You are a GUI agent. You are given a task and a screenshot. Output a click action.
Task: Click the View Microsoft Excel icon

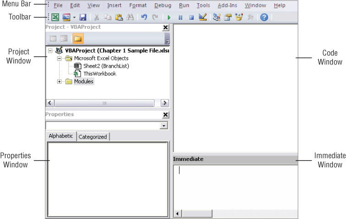[55, 17]
